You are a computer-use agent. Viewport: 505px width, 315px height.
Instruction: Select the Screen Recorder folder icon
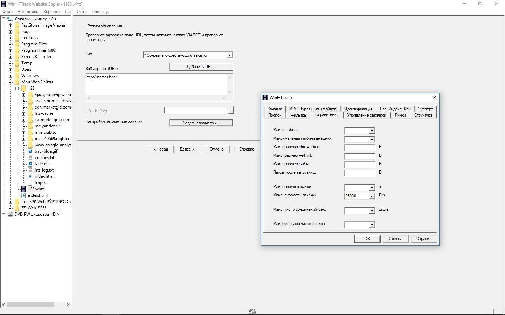click(17, 57)
